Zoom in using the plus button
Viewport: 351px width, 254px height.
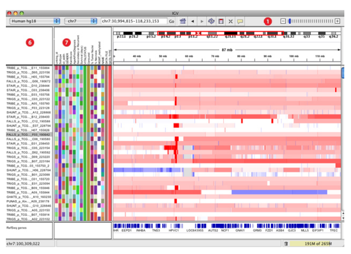[337, 21]
